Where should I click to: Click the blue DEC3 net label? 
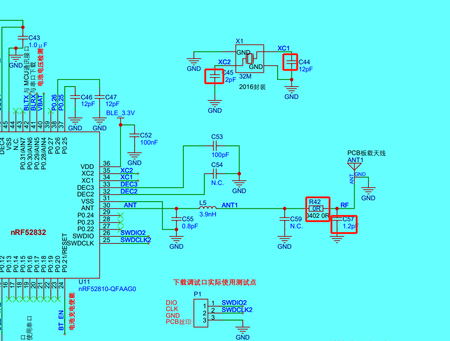129,184
